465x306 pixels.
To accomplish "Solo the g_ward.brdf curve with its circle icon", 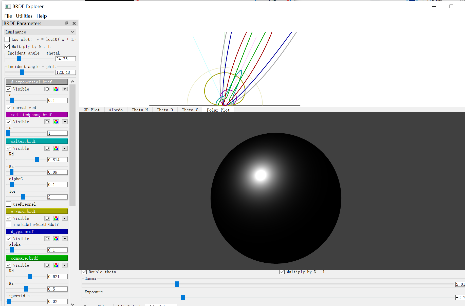I will (x=47, y=218).
